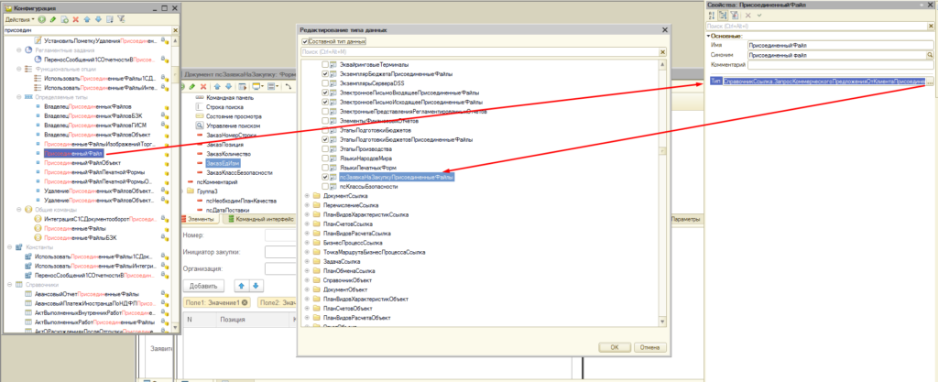Click Отмена button in data type dialog
This screenshot has width=938, height=382.
click(649, 347)
